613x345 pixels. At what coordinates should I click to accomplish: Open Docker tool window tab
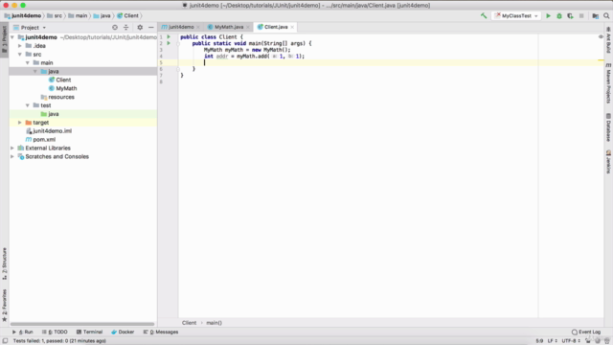pos(123,332)
